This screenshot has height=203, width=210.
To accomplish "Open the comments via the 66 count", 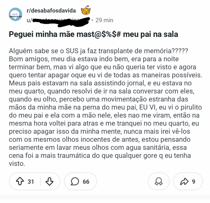I will pos(86,181).
